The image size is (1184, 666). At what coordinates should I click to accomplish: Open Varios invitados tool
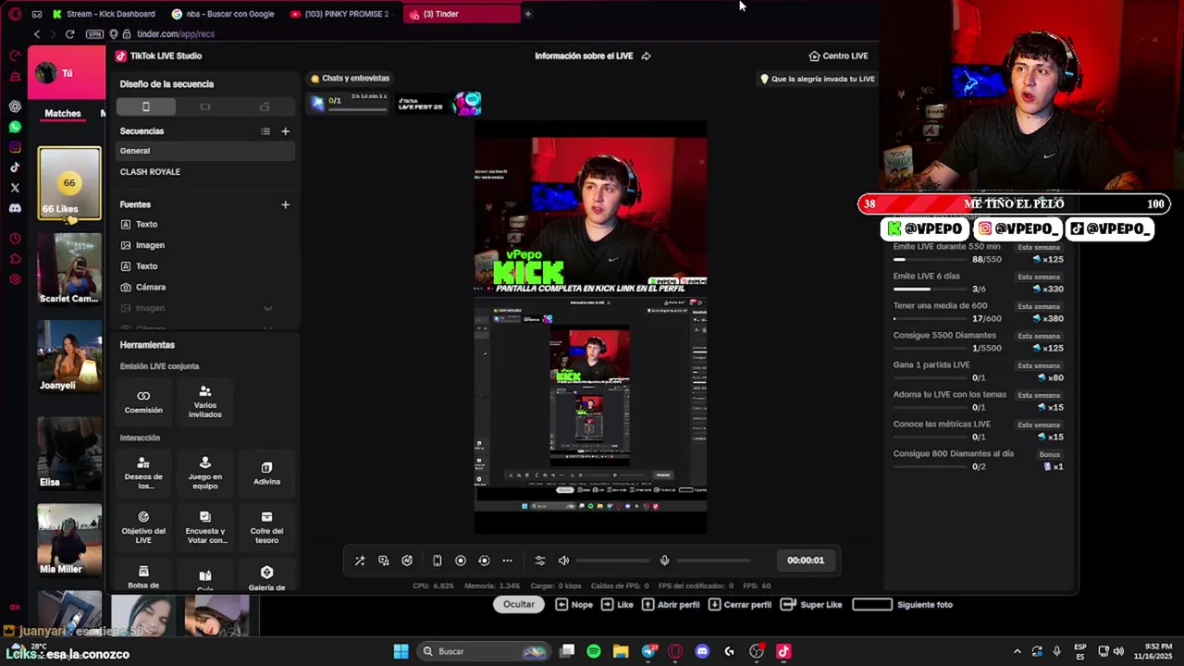[x=205, y=401]
